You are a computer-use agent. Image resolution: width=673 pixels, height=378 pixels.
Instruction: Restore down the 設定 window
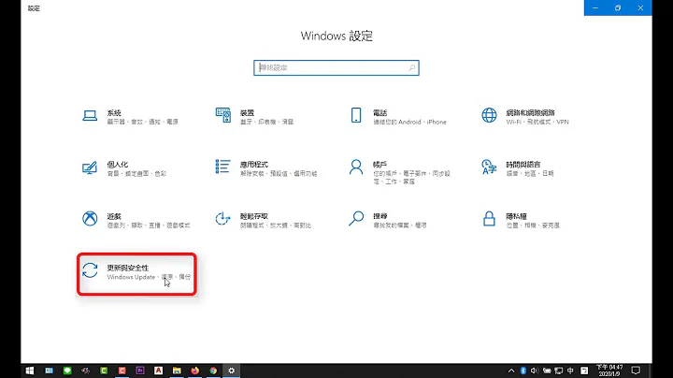click(618, 7)
